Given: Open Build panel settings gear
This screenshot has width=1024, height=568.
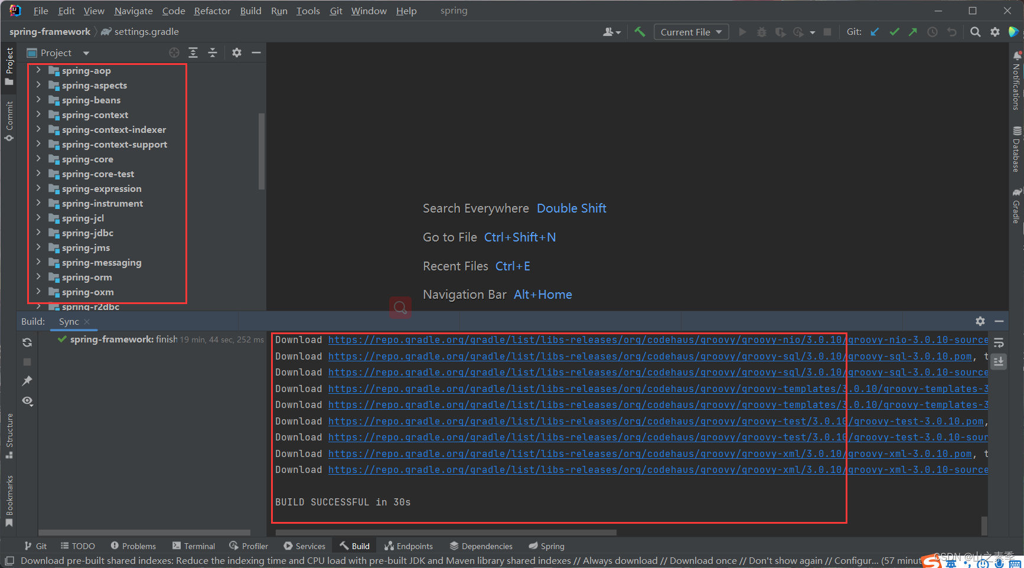Looking at the screenshot, I should [x=980, y=321].
